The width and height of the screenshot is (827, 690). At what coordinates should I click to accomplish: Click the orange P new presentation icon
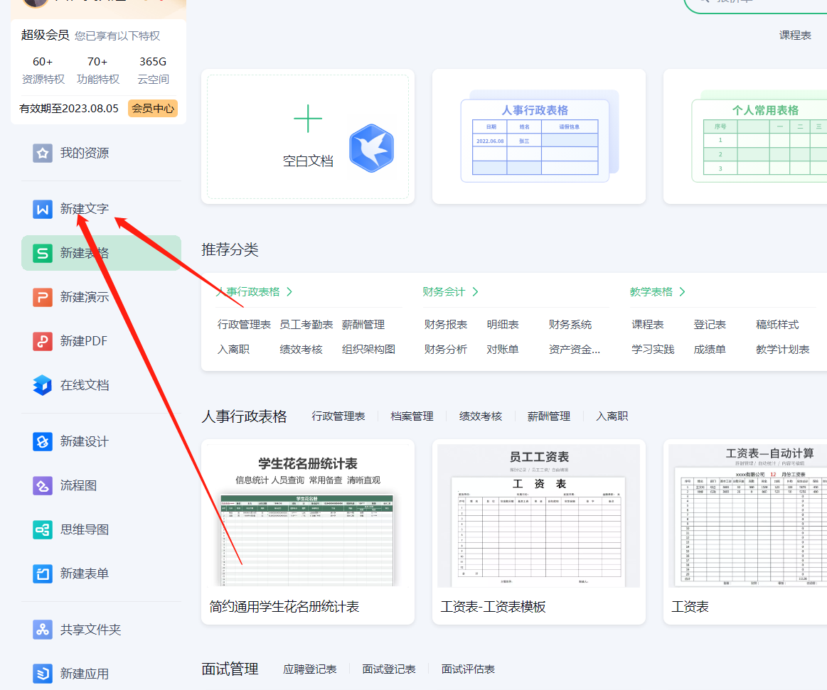pyautogui.click(x=43, y=297)
